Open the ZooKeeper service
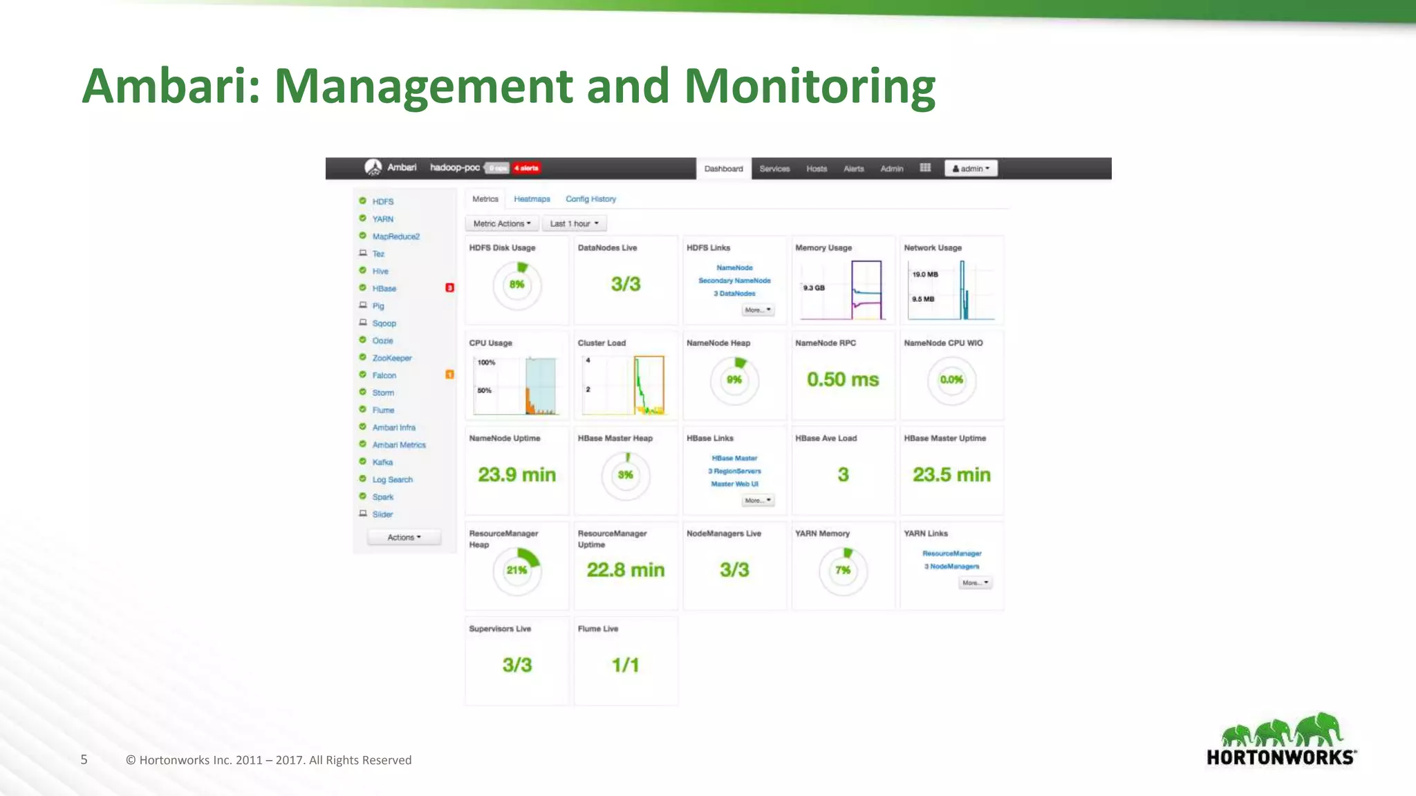 pyautogui.click(x=392, y=358)
